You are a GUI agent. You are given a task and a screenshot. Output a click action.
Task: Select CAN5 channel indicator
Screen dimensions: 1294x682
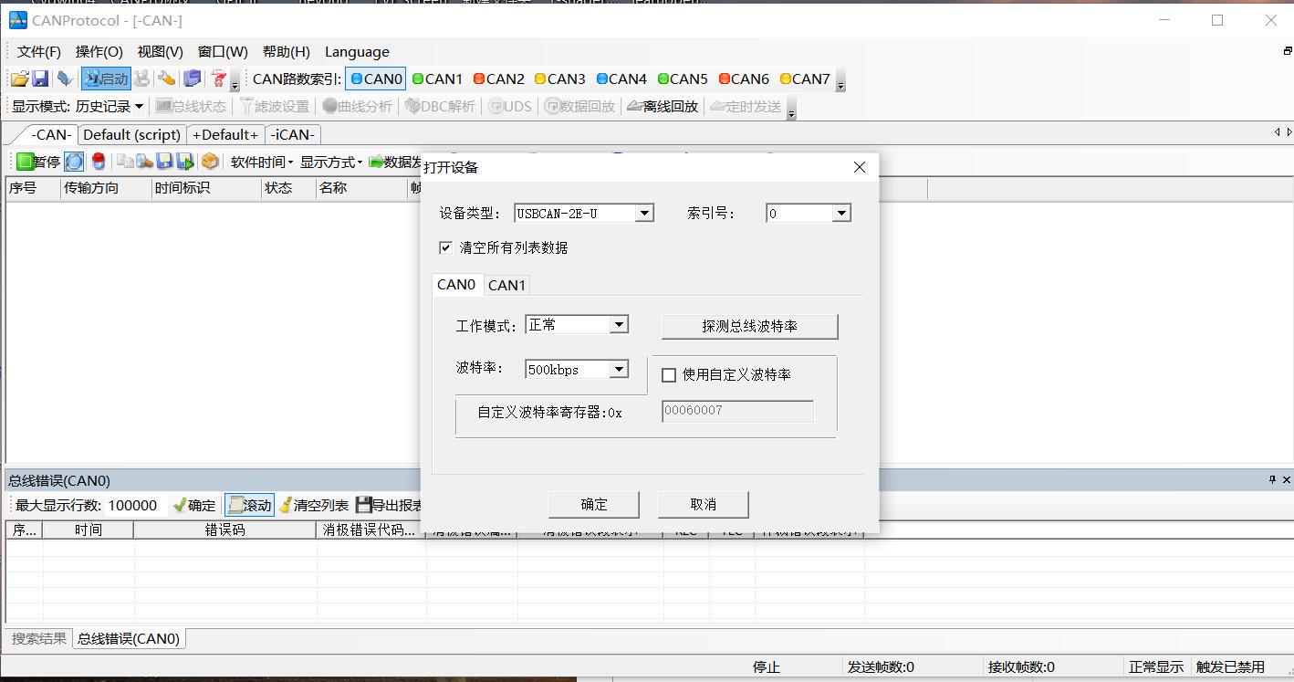(683, 79)
